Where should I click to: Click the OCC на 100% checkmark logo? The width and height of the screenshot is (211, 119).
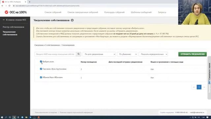click(7, 12)
